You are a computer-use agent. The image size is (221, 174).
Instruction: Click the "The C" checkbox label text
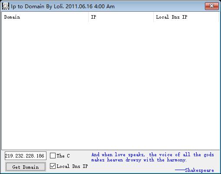63,156
